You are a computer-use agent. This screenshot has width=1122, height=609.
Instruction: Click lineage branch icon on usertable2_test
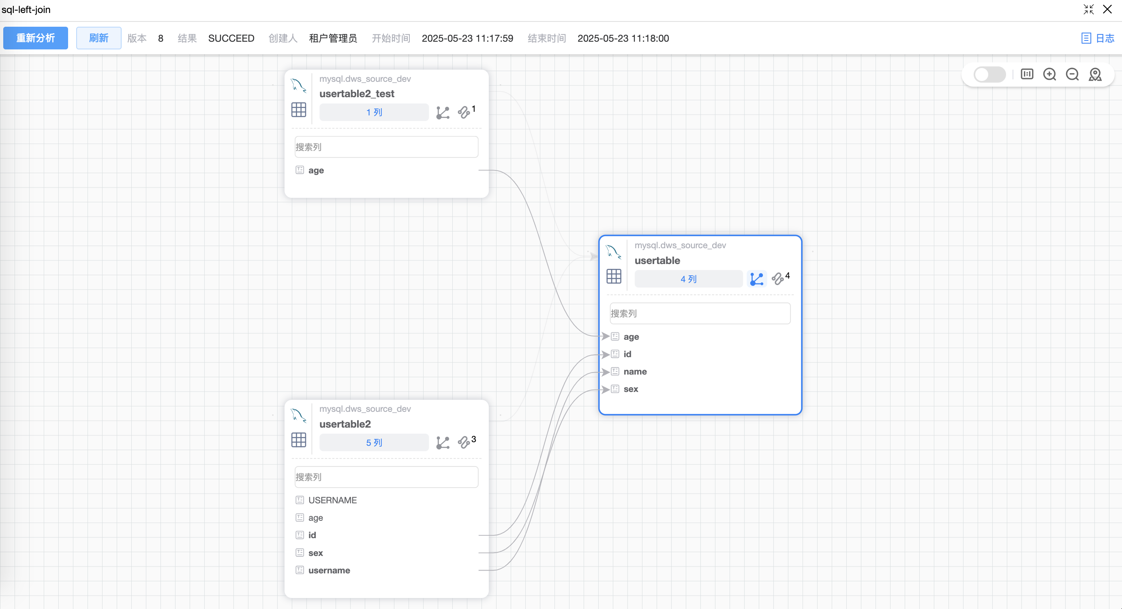coord(443,113)
